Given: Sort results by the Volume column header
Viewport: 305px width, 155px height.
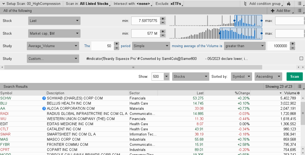Looking at the screenshot, I should pos(273,93).
